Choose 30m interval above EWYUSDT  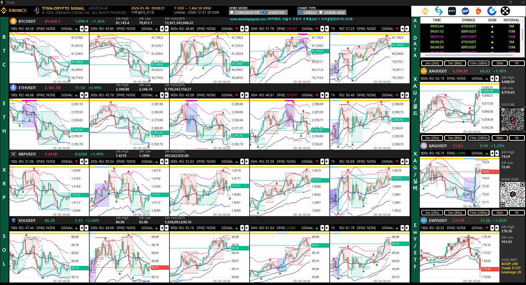[x=499, y=213]
